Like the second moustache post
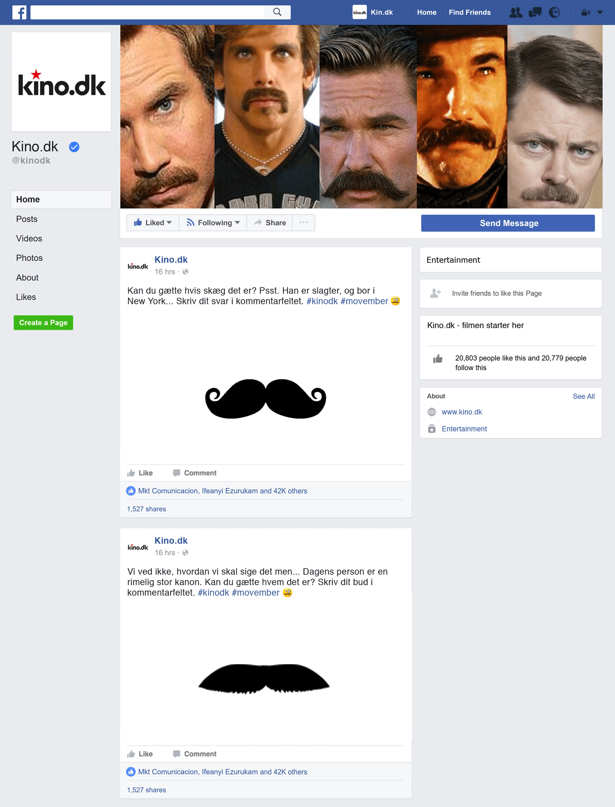Viewport: 615px width, 807px height. (140, 754)
